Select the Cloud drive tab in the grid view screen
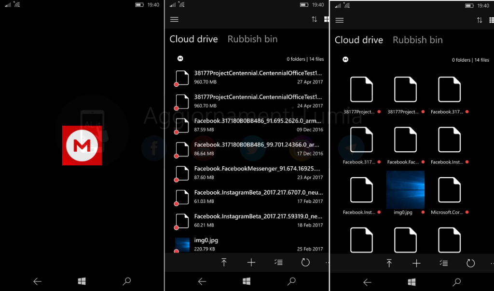Image resolution: width=494 pixels, height=291 pixels. 359,40
